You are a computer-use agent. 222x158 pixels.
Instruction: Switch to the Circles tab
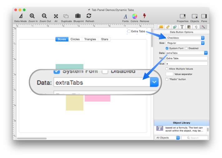(x=75, y=39)
